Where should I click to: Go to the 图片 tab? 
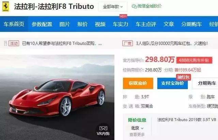pyautogui.click(x=65, y=24)
